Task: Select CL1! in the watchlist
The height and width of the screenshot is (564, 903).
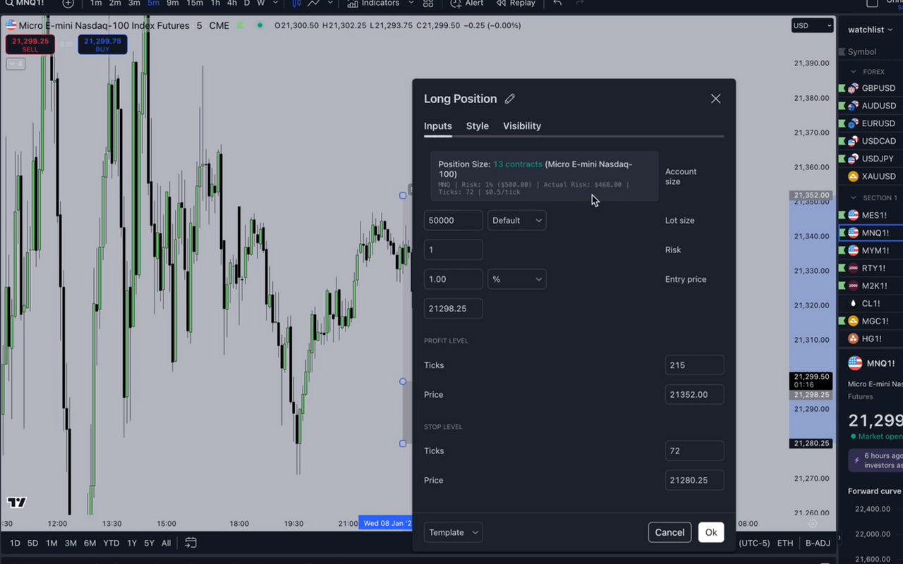Action: 871,303
